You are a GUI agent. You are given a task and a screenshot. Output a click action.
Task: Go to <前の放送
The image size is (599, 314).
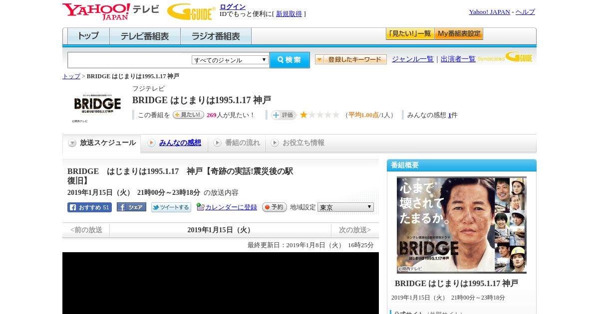tap(86, 230)
